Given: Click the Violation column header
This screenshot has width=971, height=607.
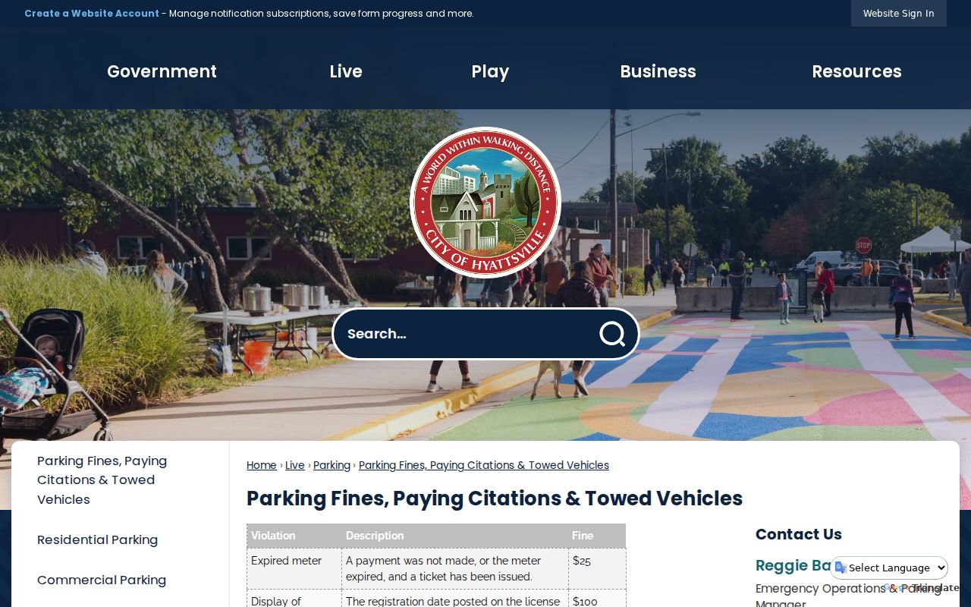Looking at the screenshot, I should 294,536.
